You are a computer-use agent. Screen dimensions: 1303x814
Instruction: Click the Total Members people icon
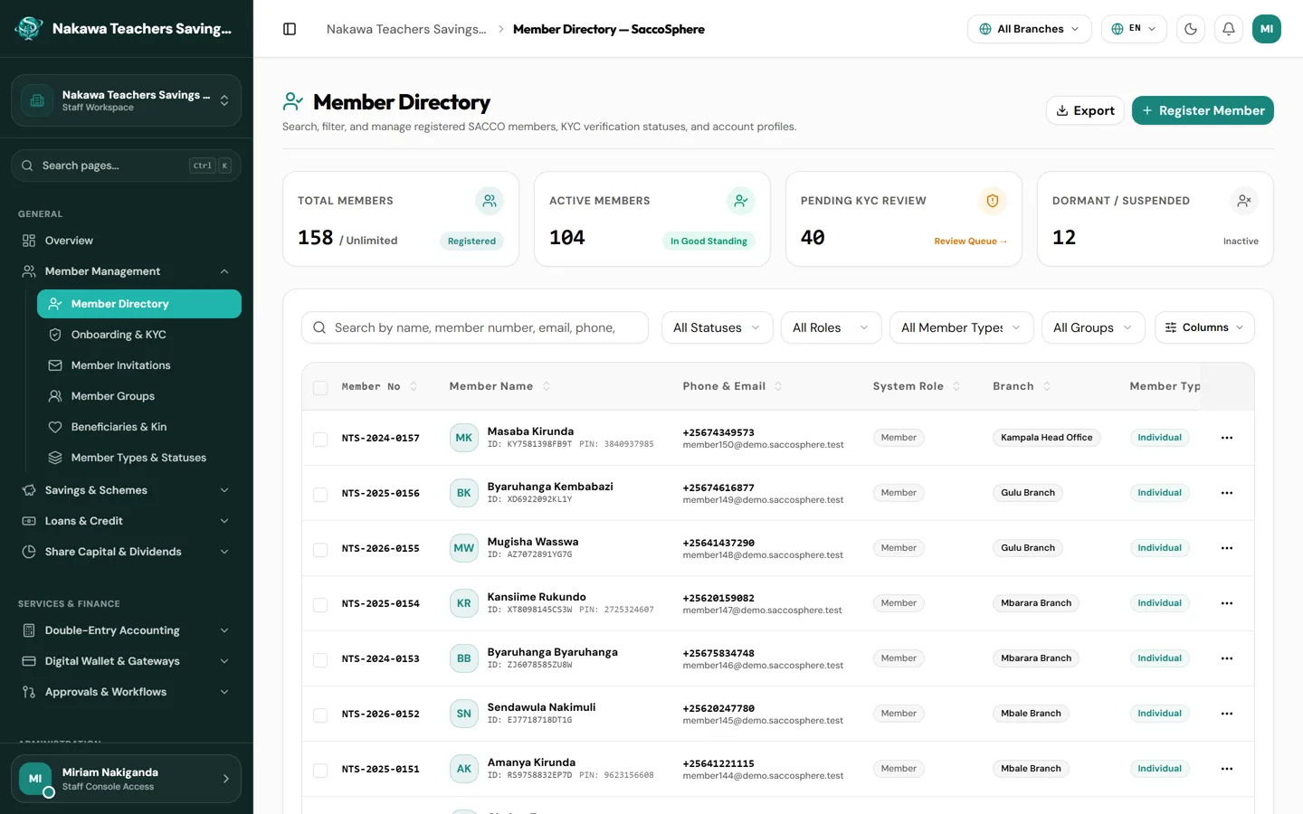490,201
